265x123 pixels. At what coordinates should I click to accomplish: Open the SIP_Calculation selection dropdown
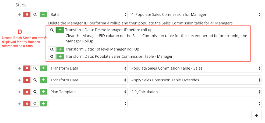click(x=195, y=92)
